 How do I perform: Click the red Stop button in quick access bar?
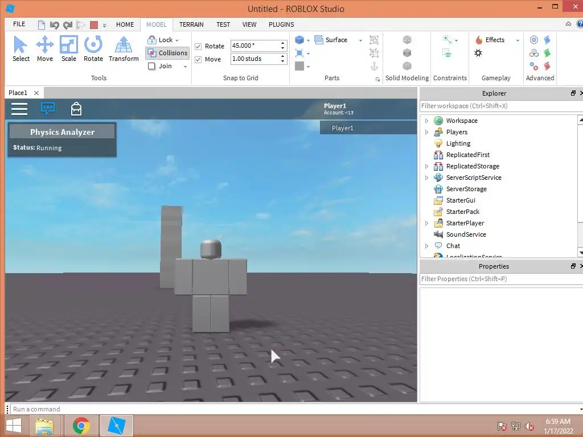[94, 25]
